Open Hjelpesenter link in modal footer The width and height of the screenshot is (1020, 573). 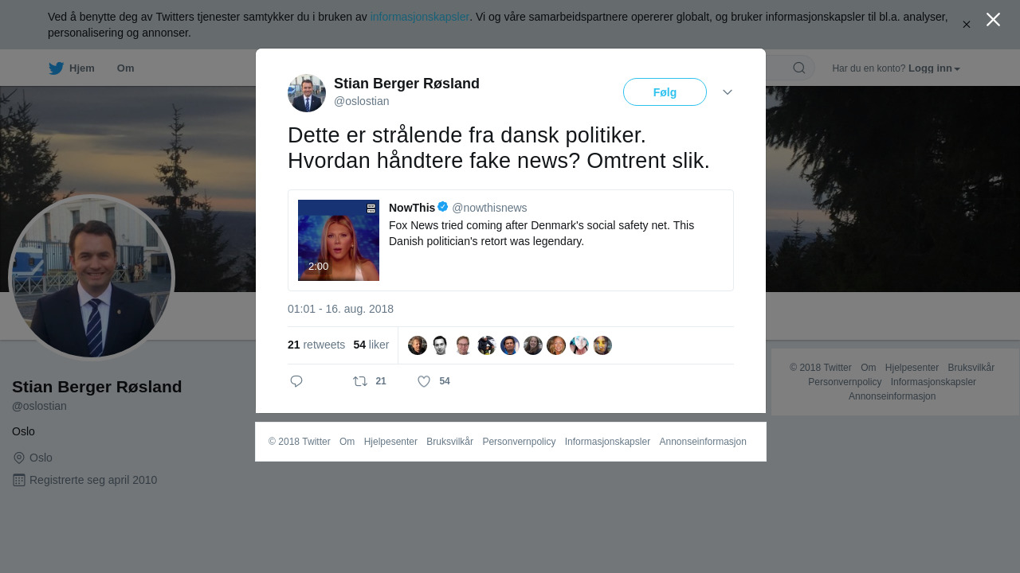[390, 442]
